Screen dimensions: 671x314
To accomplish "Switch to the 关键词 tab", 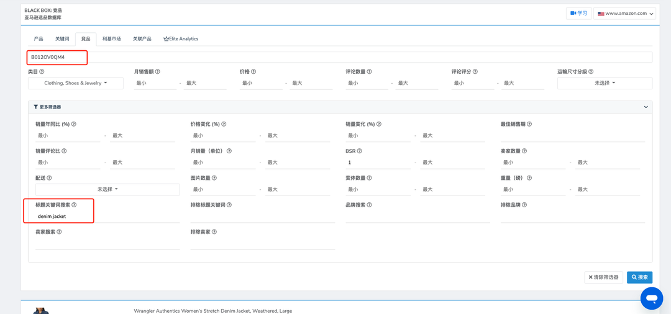I will 62,39.
